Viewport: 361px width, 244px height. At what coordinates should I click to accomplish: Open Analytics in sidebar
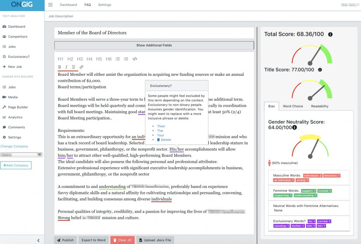coord(12,117)
